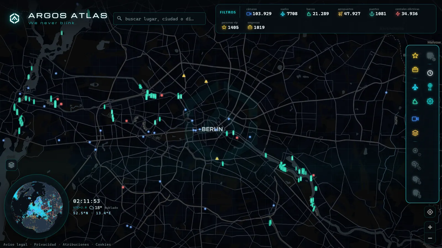Open the Privacidad link
The width and height of the screenshot is (442, 248).
(45, 244)
